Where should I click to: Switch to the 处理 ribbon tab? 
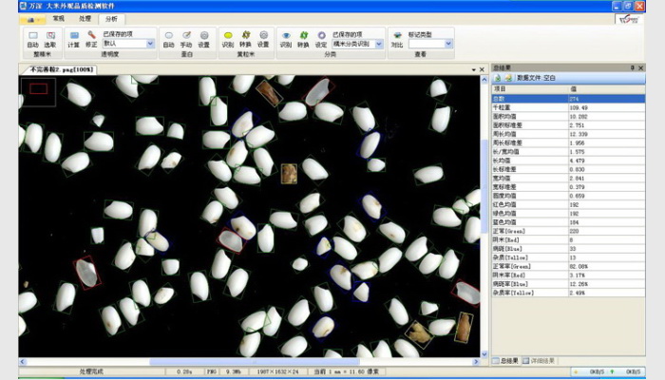click(85, 18)
